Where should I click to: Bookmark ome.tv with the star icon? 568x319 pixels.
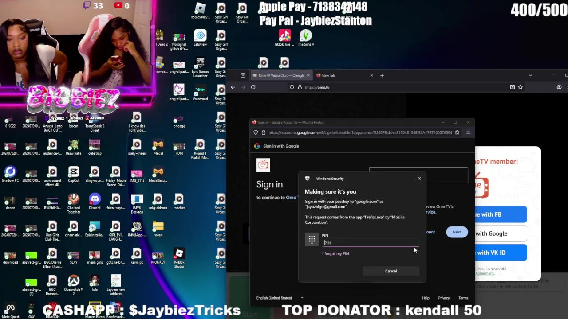pyautogui.click(x=521, y=87)
